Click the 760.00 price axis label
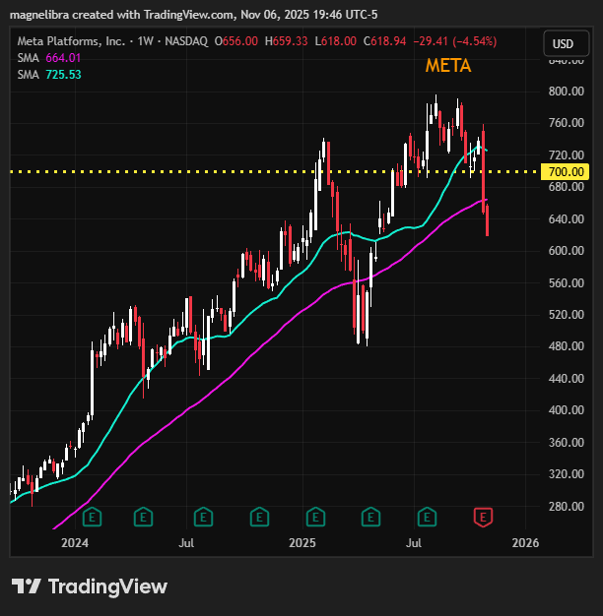Image resolution: width=603 pixels, height=616 pixels. pyautogui.click(x=566, y=123)
